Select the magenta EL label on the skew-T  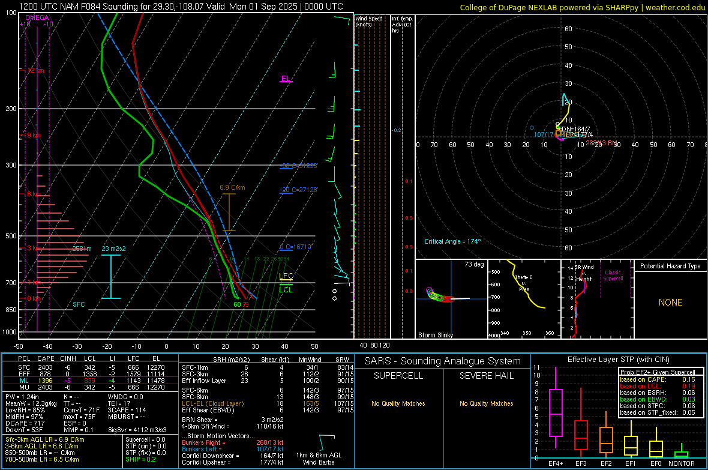coord(286,78)
